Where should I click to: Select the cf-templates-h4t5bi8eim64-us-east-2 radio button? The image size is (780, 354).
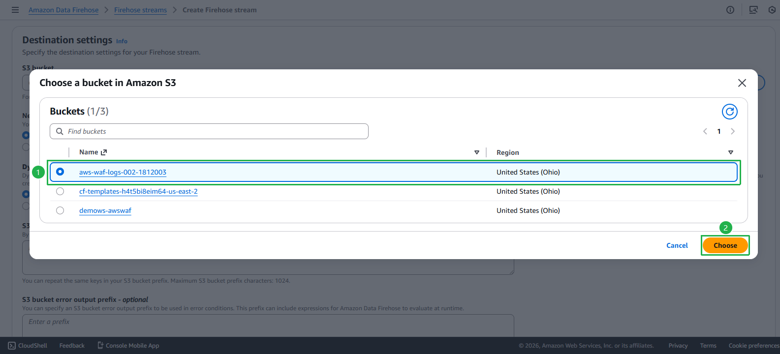(60, 191)
